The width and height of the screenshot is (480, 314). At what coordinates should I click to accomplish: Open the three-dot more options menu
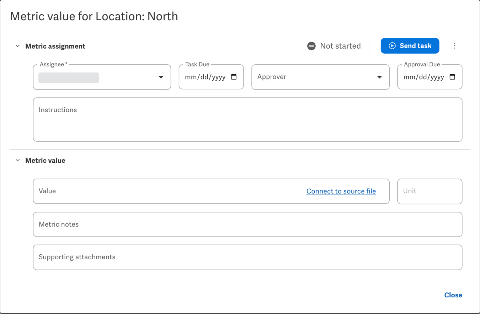point(454,46)
